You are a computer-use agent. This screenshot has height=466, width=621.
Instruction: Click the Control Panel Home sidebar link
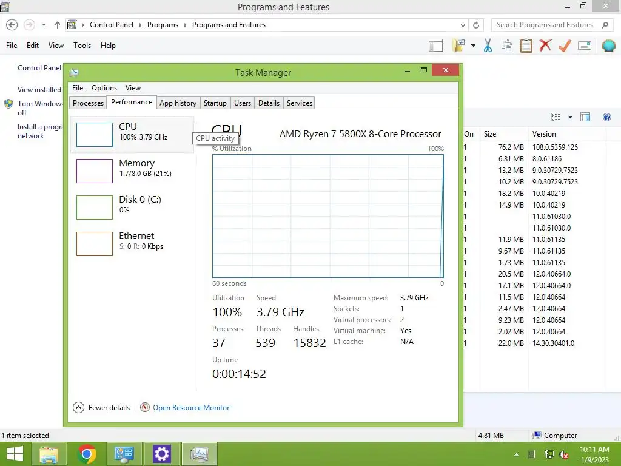(x=39, y=68)
